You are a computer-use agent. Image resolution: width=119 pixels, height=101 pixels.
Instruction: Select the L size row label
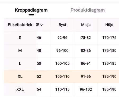(20, 63)
